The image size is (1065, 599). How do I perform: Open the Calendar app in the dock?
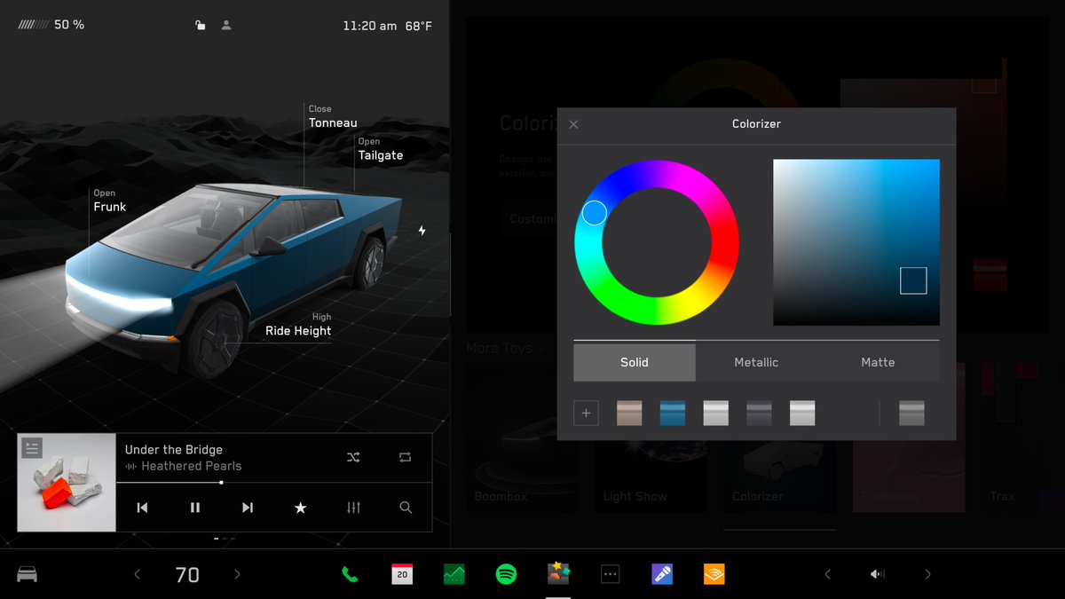[402, 574]
